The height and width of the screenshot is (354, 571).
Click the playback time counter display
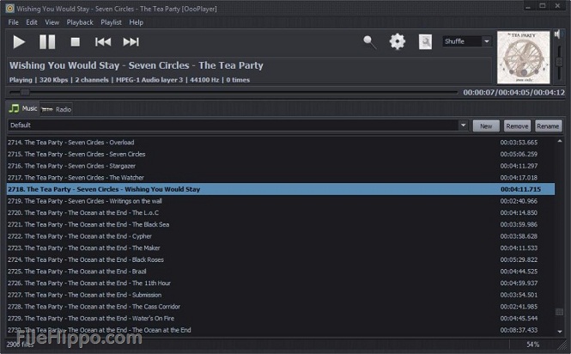513,93
